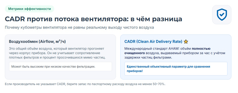The width and height of the screenshot is (238, 93).
Task: Click the 'Единственный объективный параметр' highlighted note
Action: click(x=176, y=69)
